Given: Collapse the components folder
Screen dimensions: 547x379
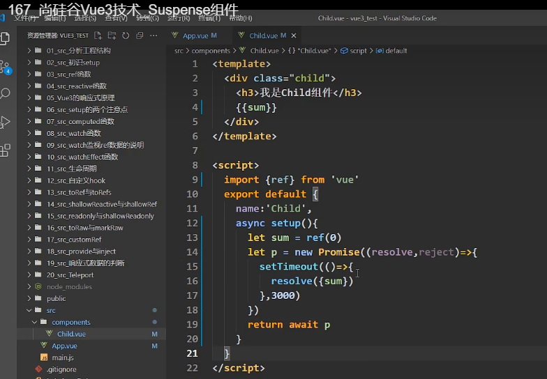Looking at the screenshot, I should click(71, 323).
